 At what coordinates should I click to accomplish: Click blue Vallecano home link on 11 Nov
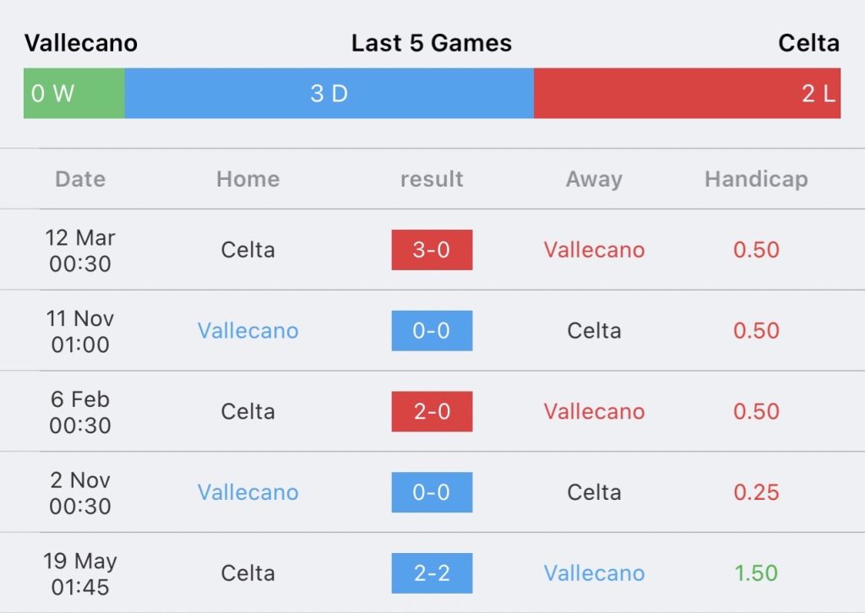pyautogui.click(x=248, y=331)
